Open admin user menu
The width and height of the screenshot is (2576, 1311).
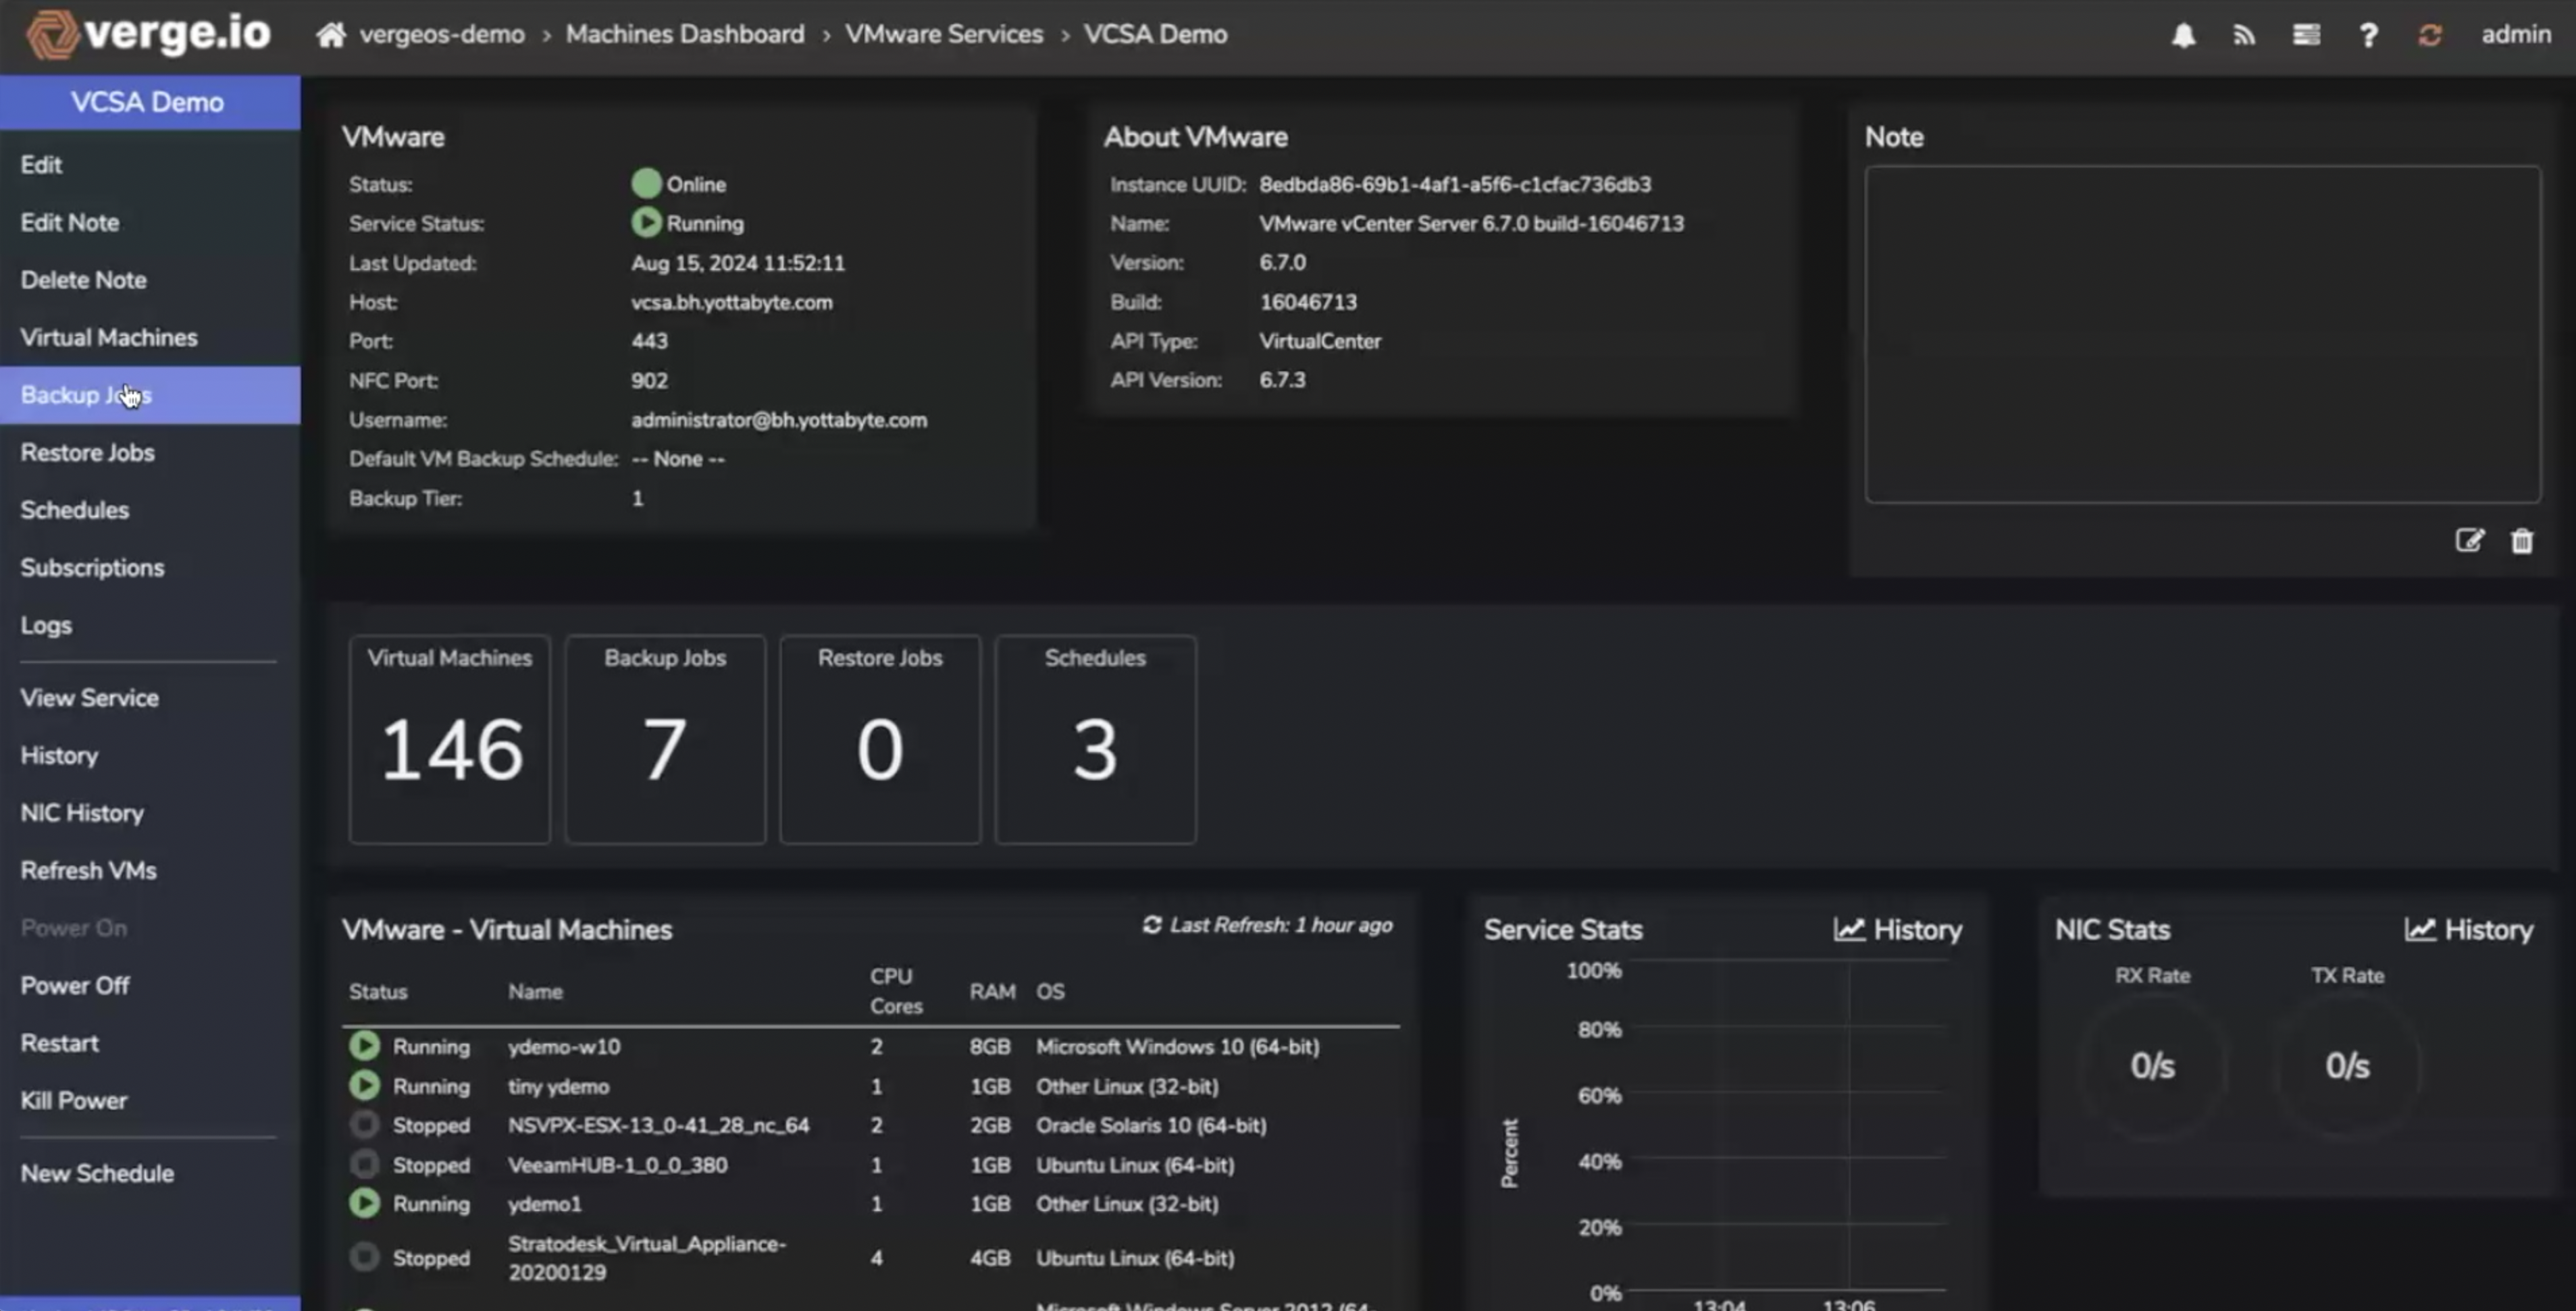point(2516,34)
